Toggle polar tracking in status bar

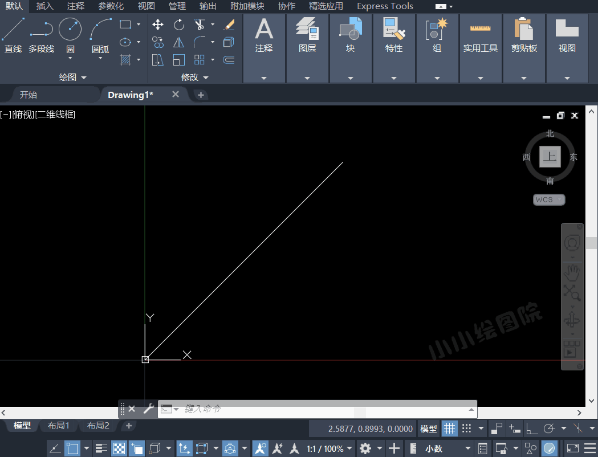(x=549, y=429)
